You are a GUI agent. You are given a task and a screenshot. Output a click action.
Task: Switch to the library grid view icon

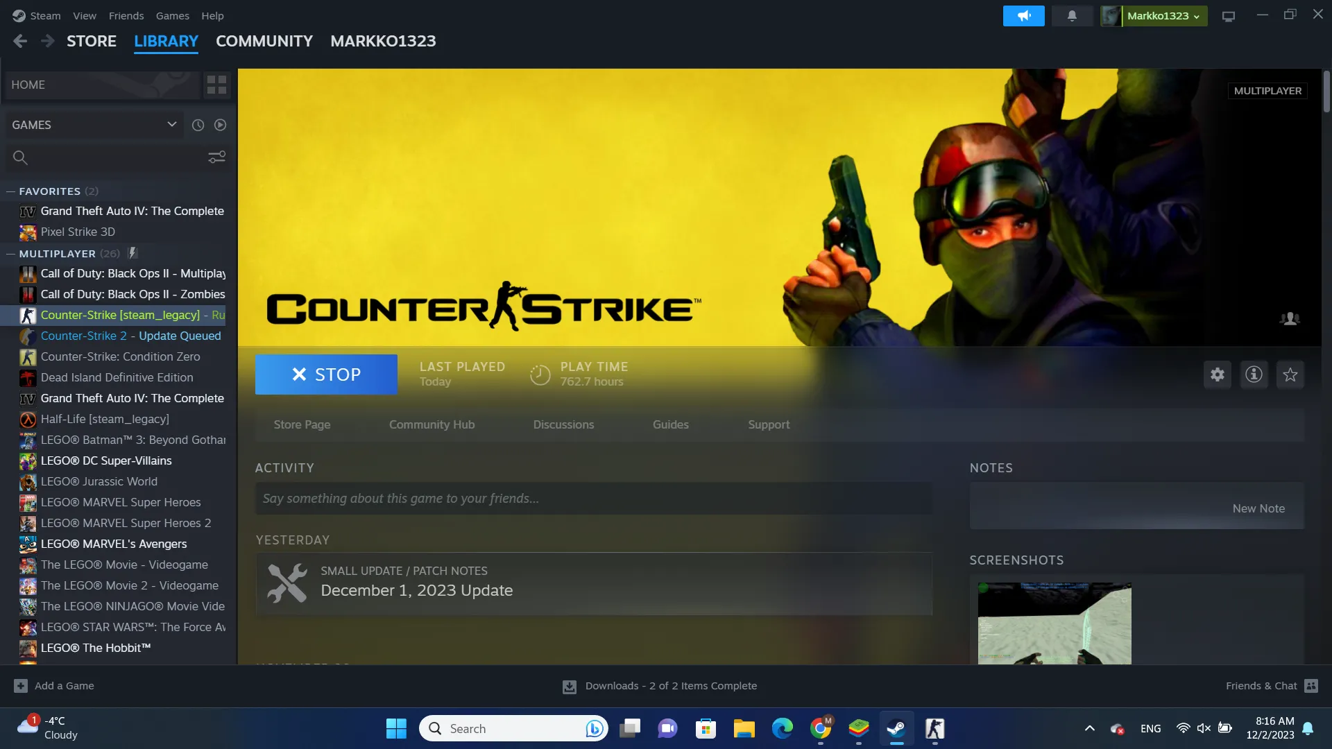tap(216, 85)
